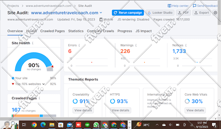221x129 pixels.
Task: Click the Core Web Vitals 30% ring
Action: tap(187, 101)
